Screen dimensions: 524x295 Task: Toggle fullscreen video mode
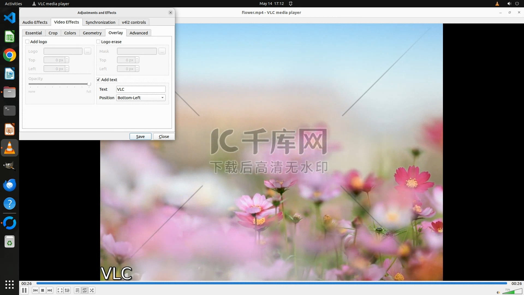pos(60,290)
